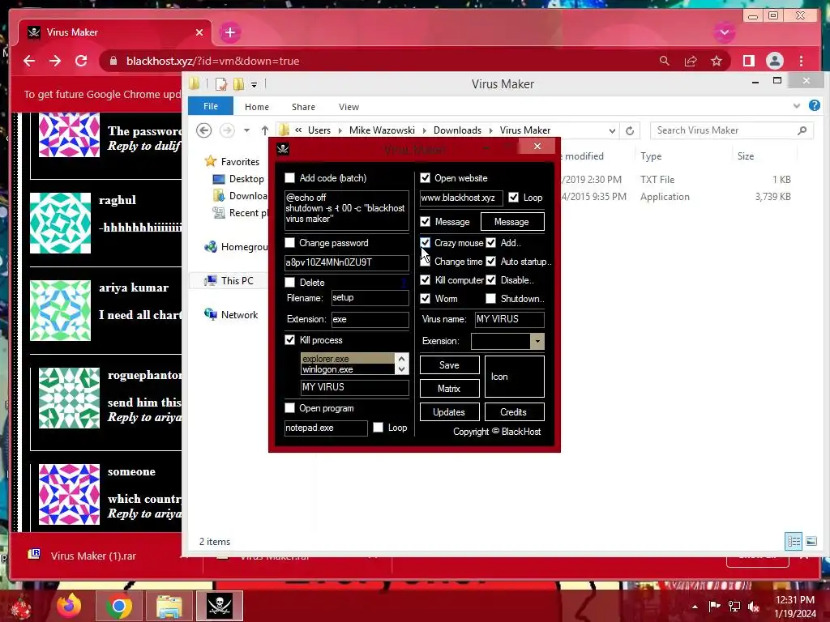Open Explorer recent locations dropdown arrow

(246, 130)
